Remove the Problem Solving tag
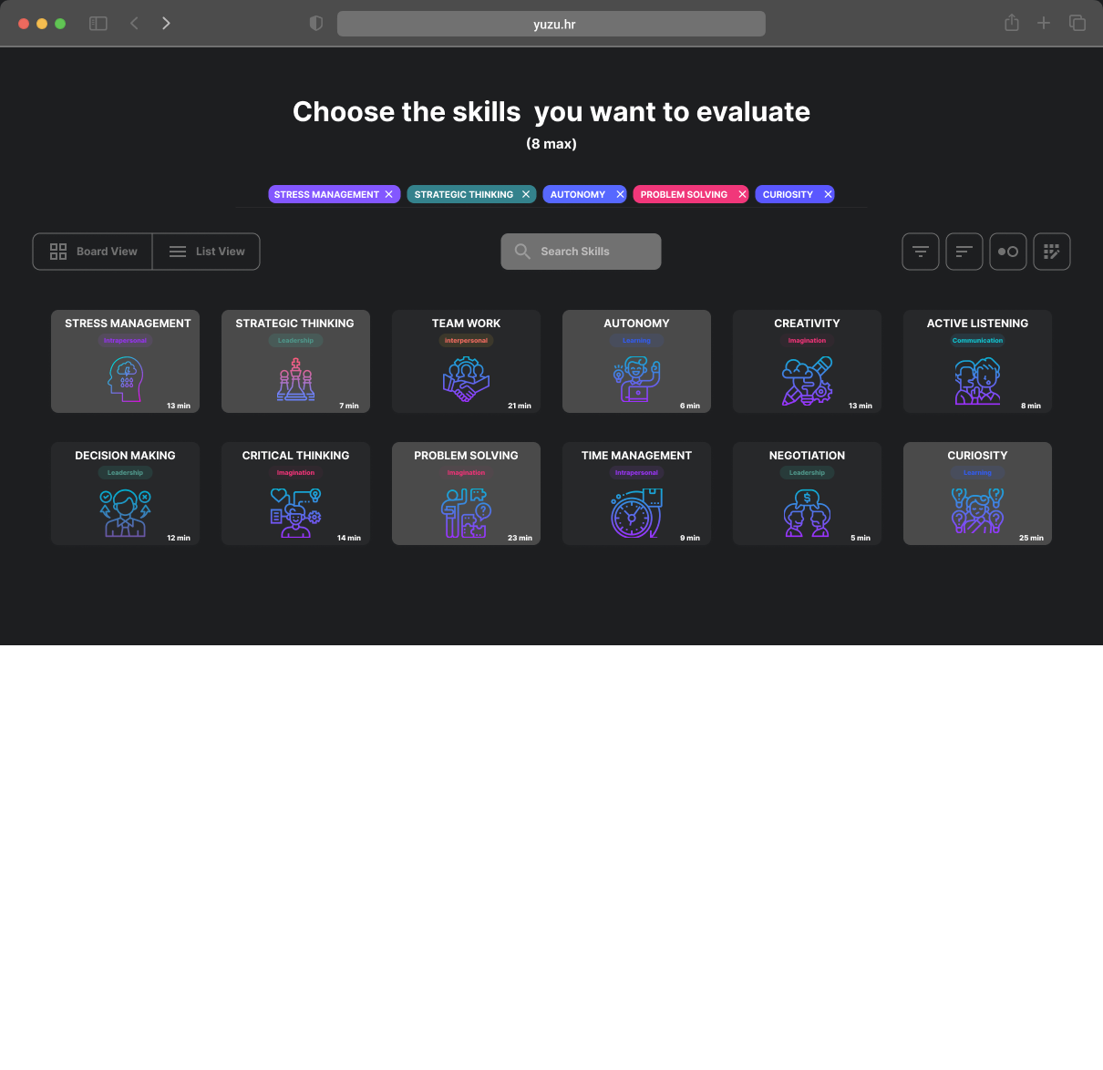Screen dimensions: 1103x1070 (x=742, y=194)
